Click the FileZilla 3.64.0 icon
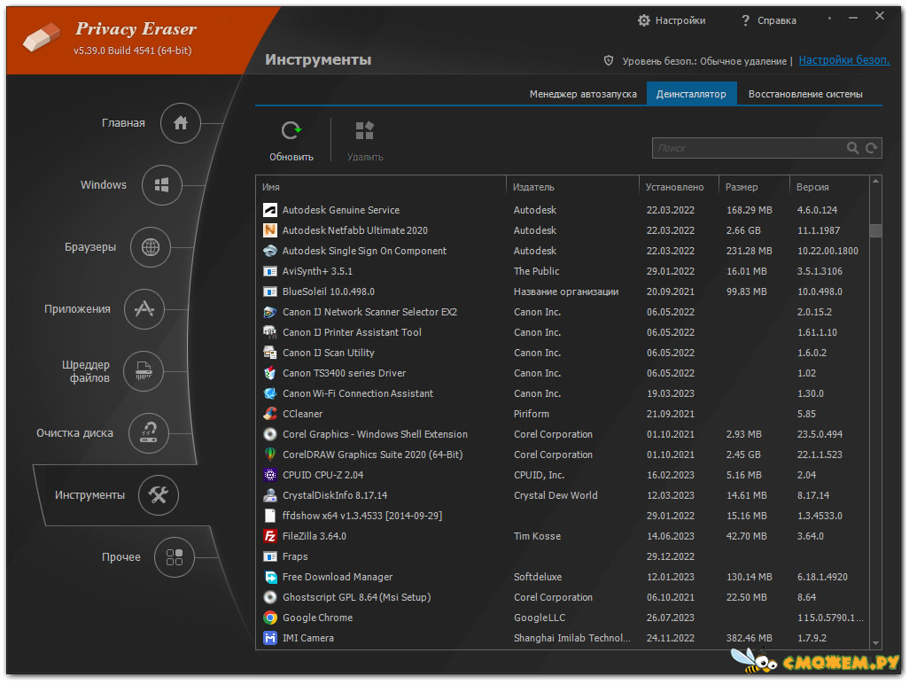This screenshot has width=909, height=684. (x=270, y=536)
